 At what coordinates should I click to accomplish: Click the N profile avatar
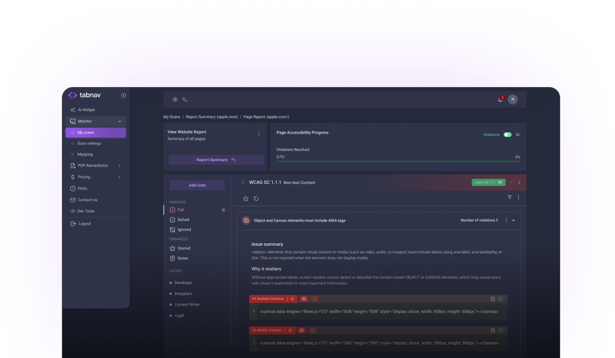click(x=512, y=99)
